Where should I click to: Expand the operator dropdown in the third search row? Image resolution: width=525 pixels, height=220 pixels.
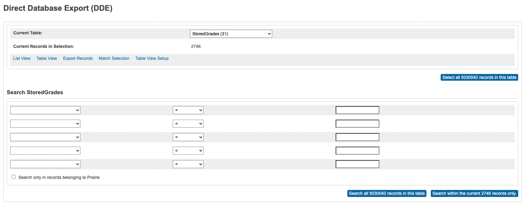pos(188,137)
